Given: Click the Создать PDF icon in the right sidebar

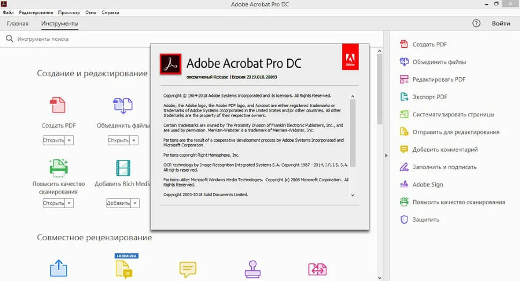Looking at the screenshot, I should coord(404,44).
